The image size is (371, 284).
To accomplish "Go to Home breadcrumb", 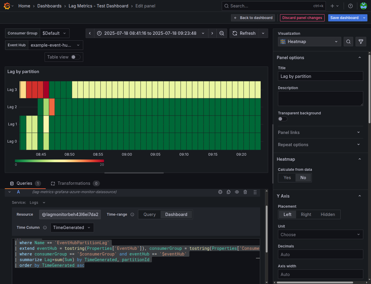I will pyautogui.click(x=24, y=6).
